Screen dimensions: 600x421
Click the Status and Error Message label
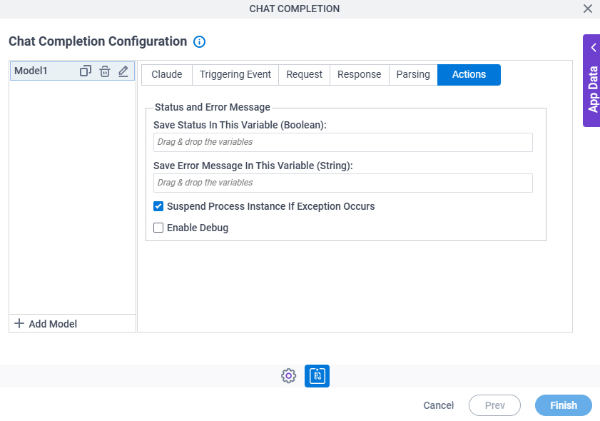coord(213,107)
